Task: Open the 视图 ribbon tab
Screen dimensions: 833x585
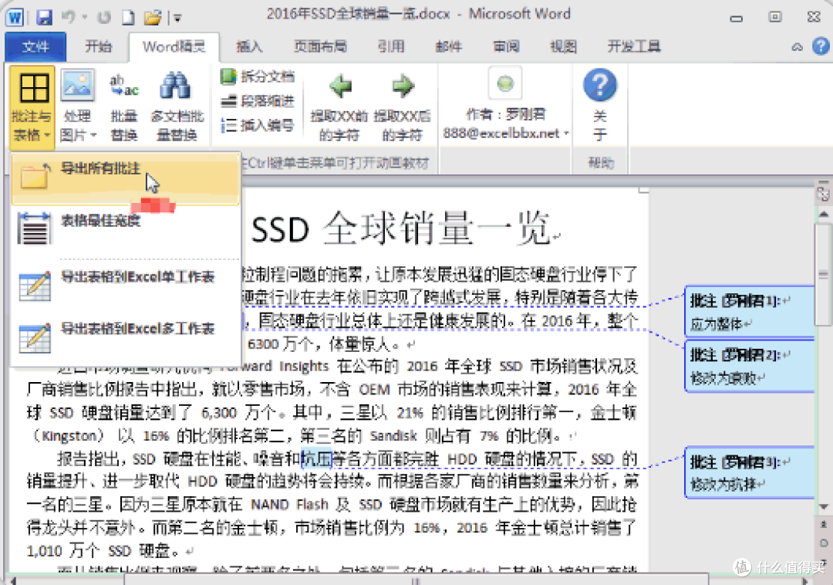Action: point(563,47)
